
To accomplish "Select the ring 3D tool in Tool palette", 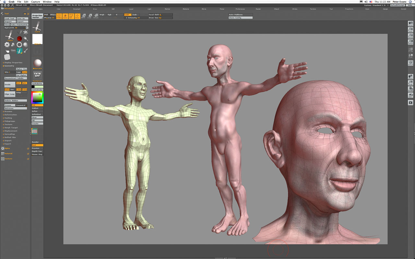I will point(19,45).
